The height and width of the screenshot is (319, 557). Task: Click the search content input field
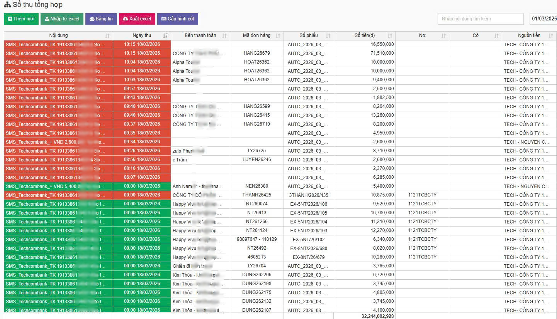tap(480, 19)
